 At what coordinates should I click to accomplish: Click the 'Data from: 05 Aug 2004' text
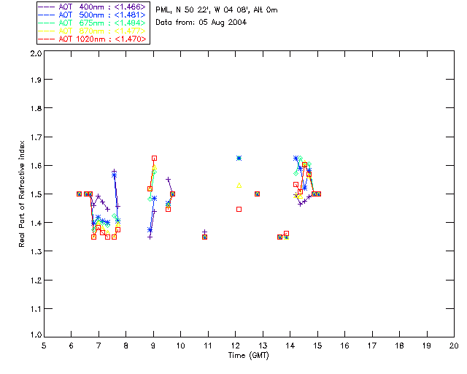tap(201, 23)
